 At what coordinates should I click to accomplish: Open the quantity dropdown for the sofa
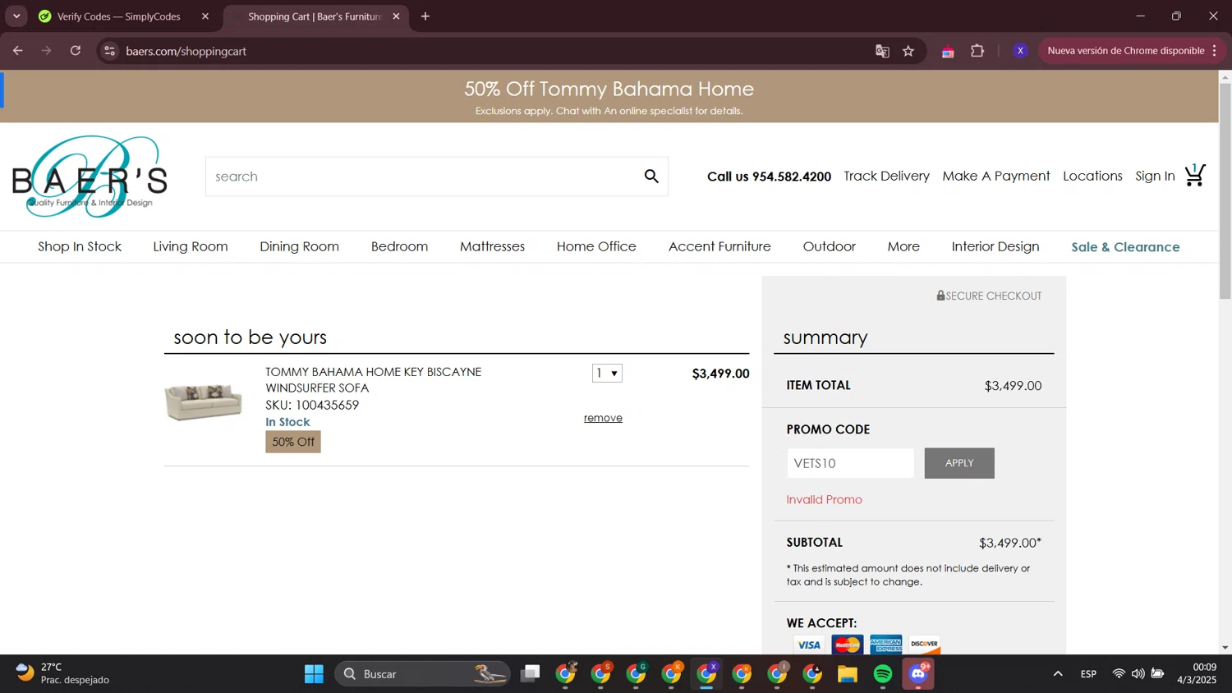coord(607,373)
